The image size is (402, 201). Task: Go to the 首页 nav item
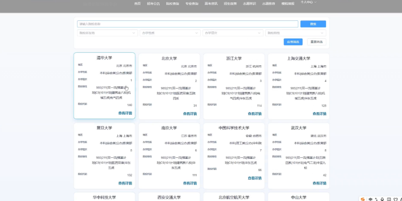pyautogui.click(x=137, y=3)
